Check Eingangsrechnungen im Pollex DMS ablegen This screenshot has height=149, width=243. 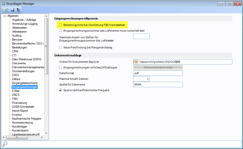[x=60, y=67]
